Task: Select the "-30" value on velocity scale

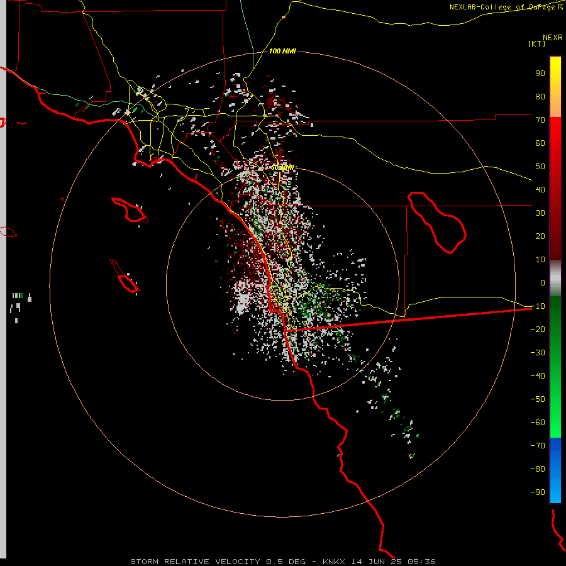Action: (538, 353)
